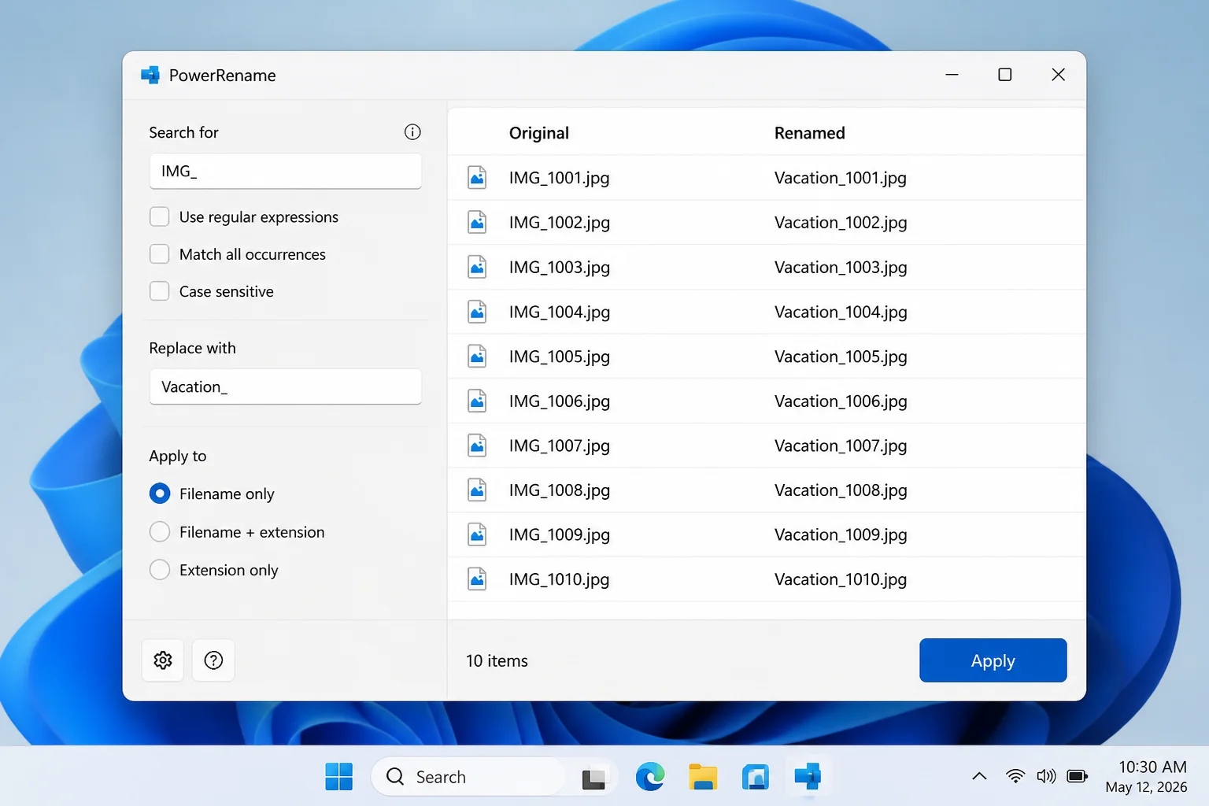
Task: Open the search info icon beside Search for
Action: (x=412, y=132)
